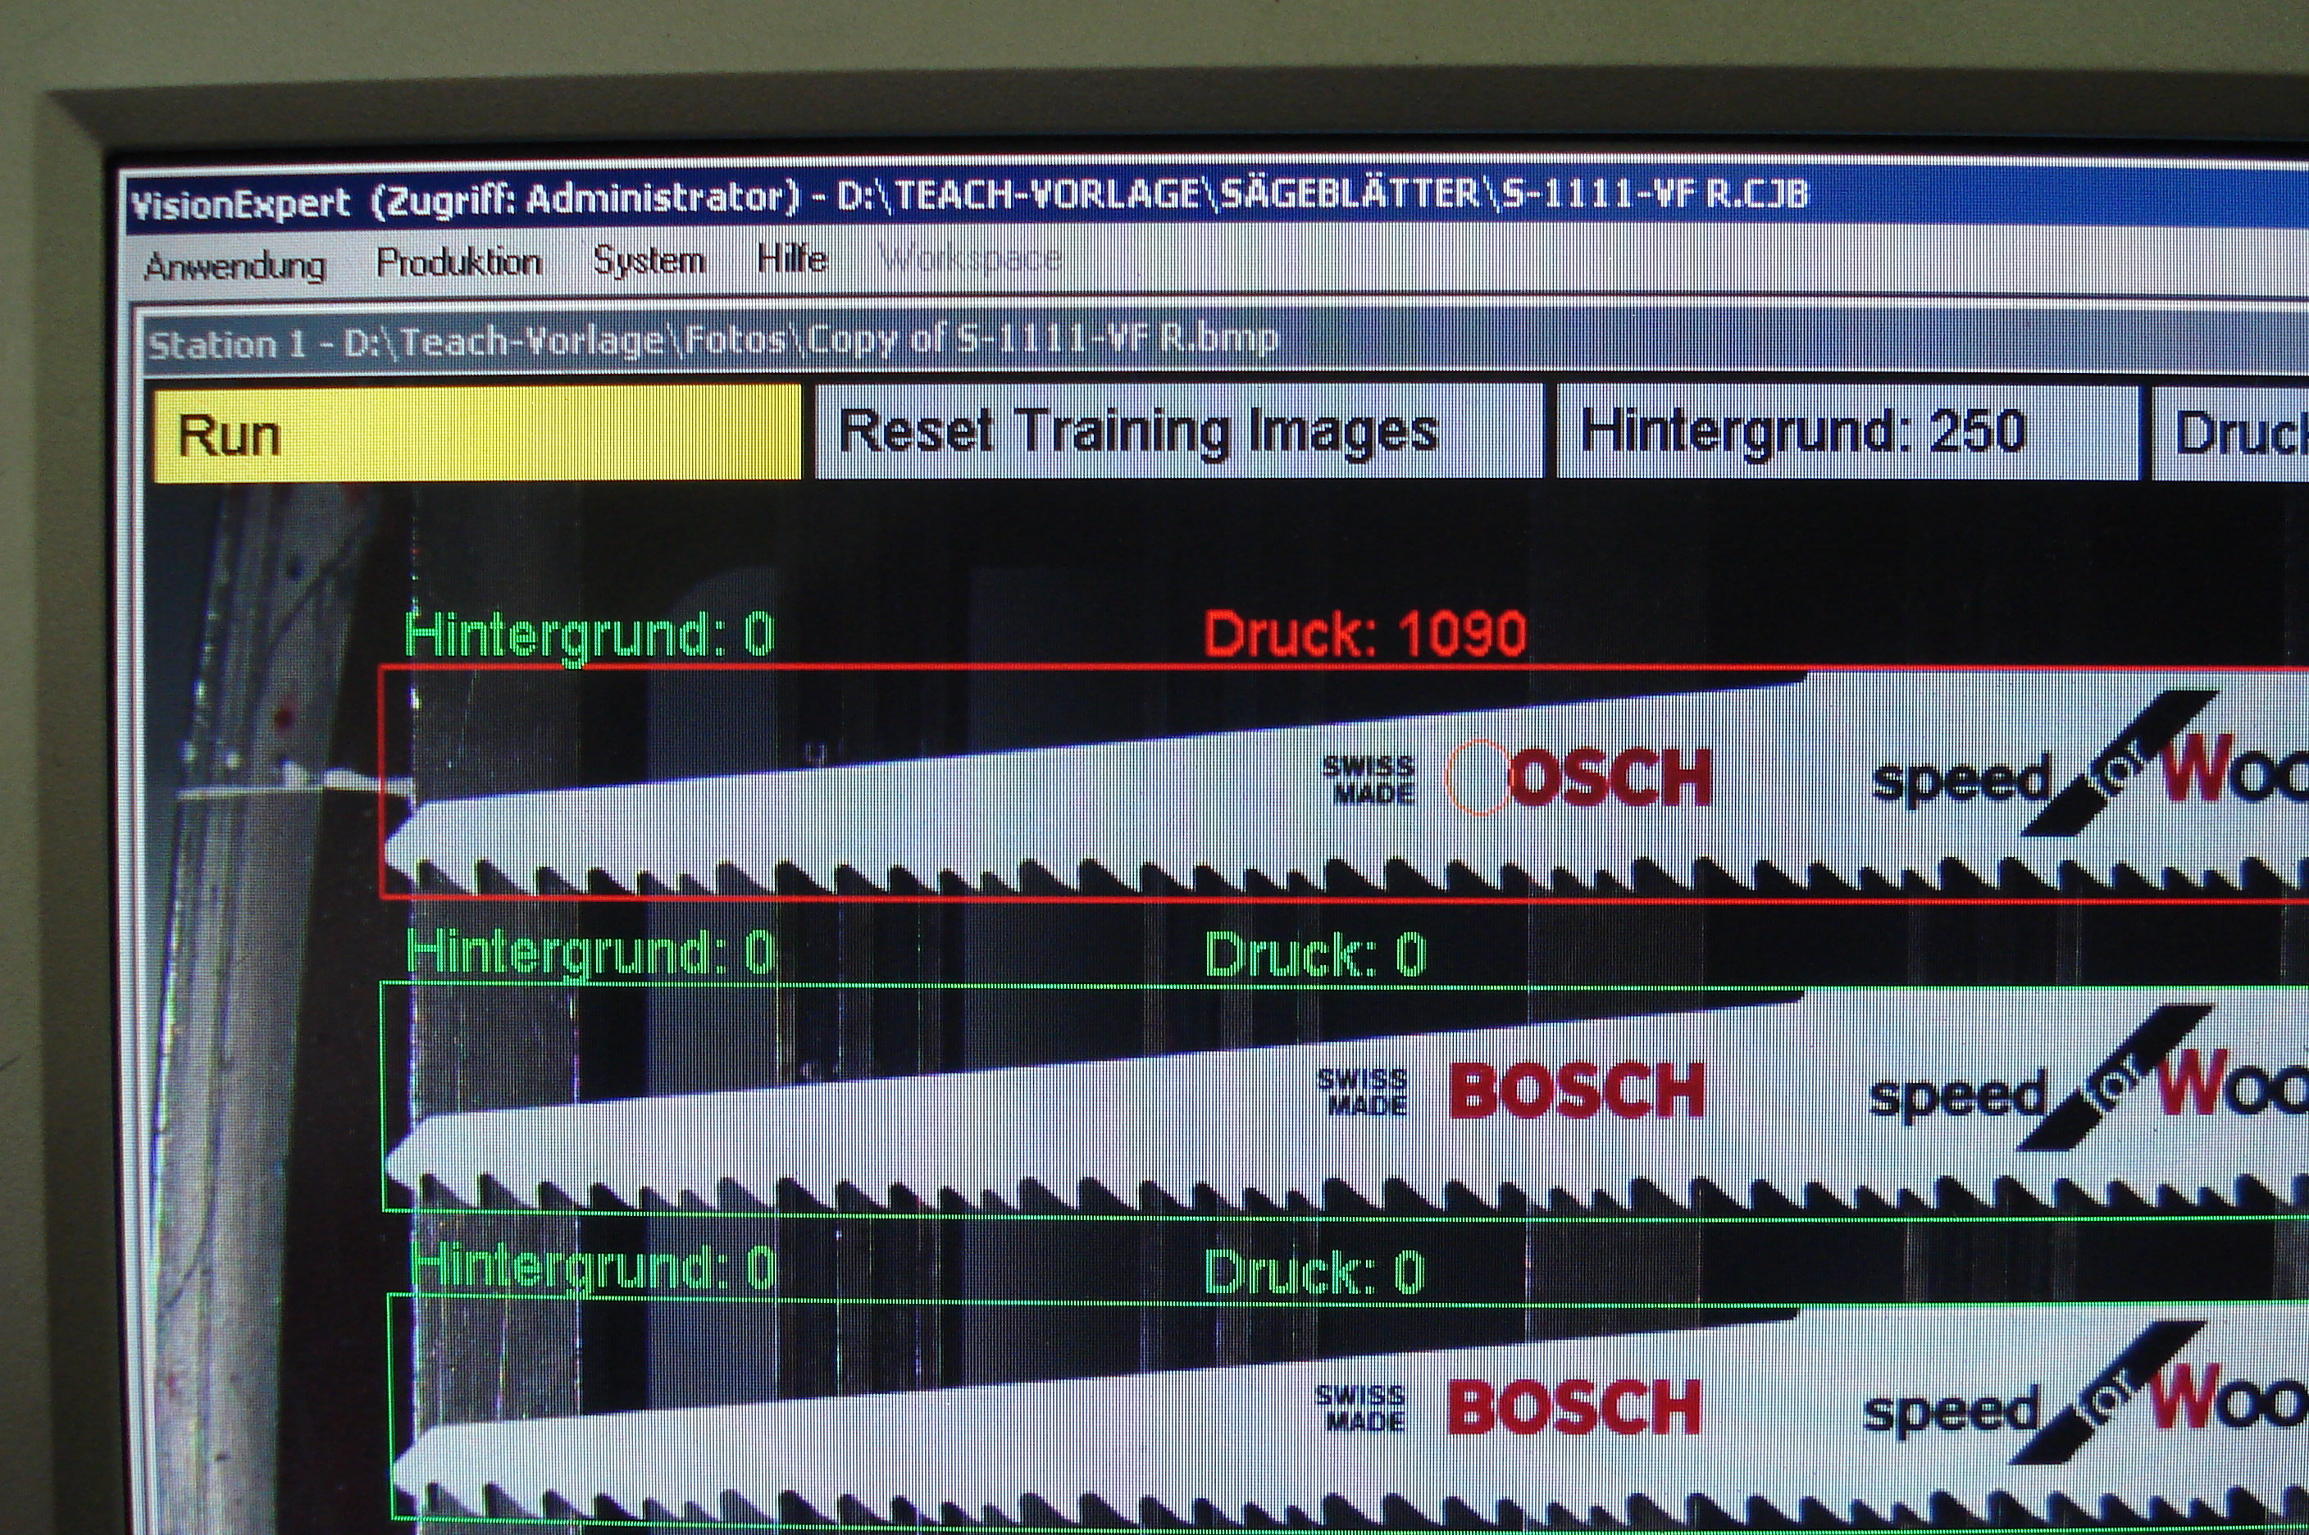Open the Produktion menu

[459, 262]
